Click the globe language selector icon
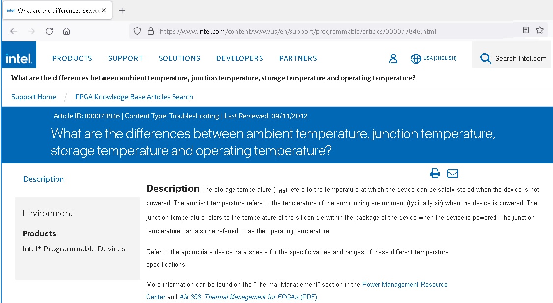Image resolution: width=553 pixels, height=303 pixels. pos(416,58)
